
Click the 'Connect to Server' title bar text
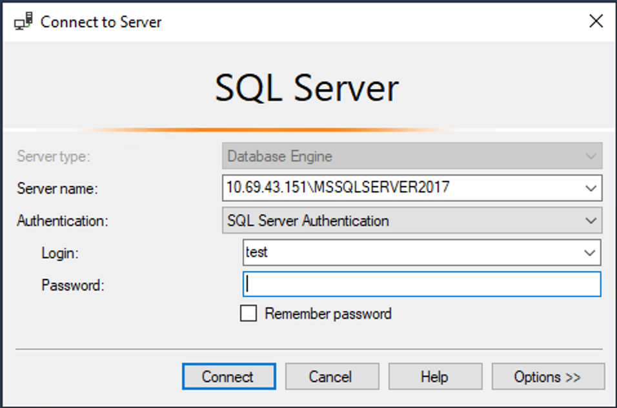click(x=101, y=22)
